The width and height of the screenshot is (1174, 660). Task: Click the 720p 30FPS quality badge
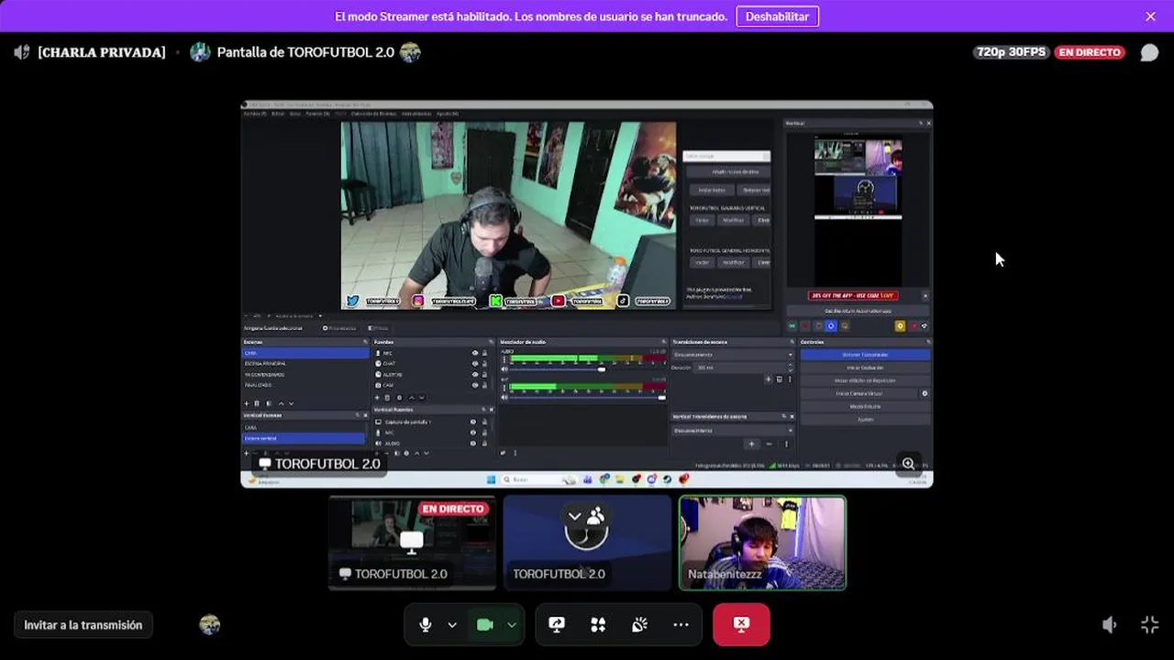pyautogui.click(x=1011, y=52)
